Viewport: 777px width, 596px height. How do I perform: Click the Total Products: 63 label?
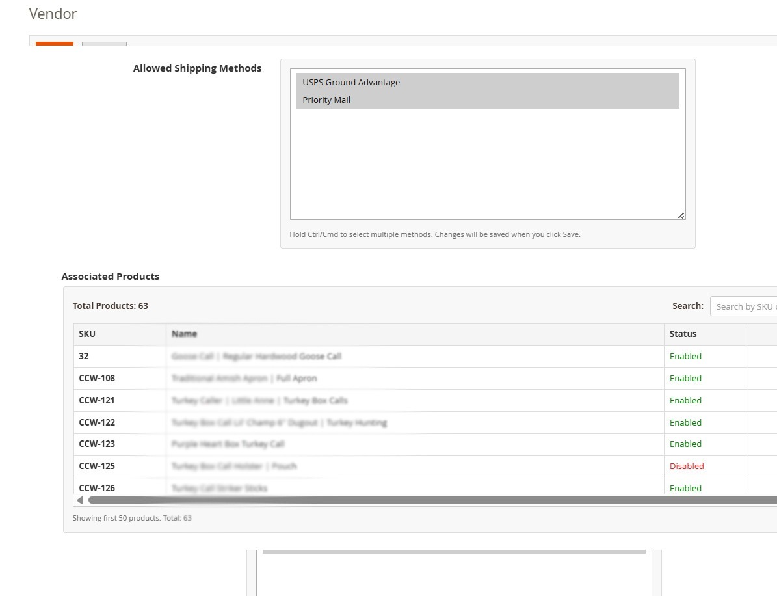tap(111, 306)
